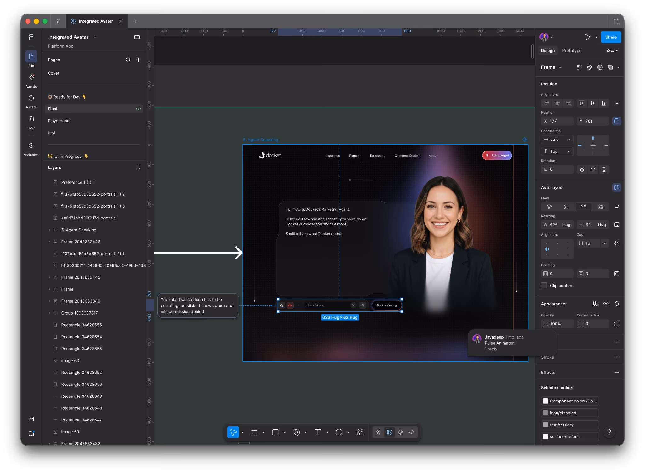Enable the Clip content checkbox

pyautogui.click(x=544, y=286)
